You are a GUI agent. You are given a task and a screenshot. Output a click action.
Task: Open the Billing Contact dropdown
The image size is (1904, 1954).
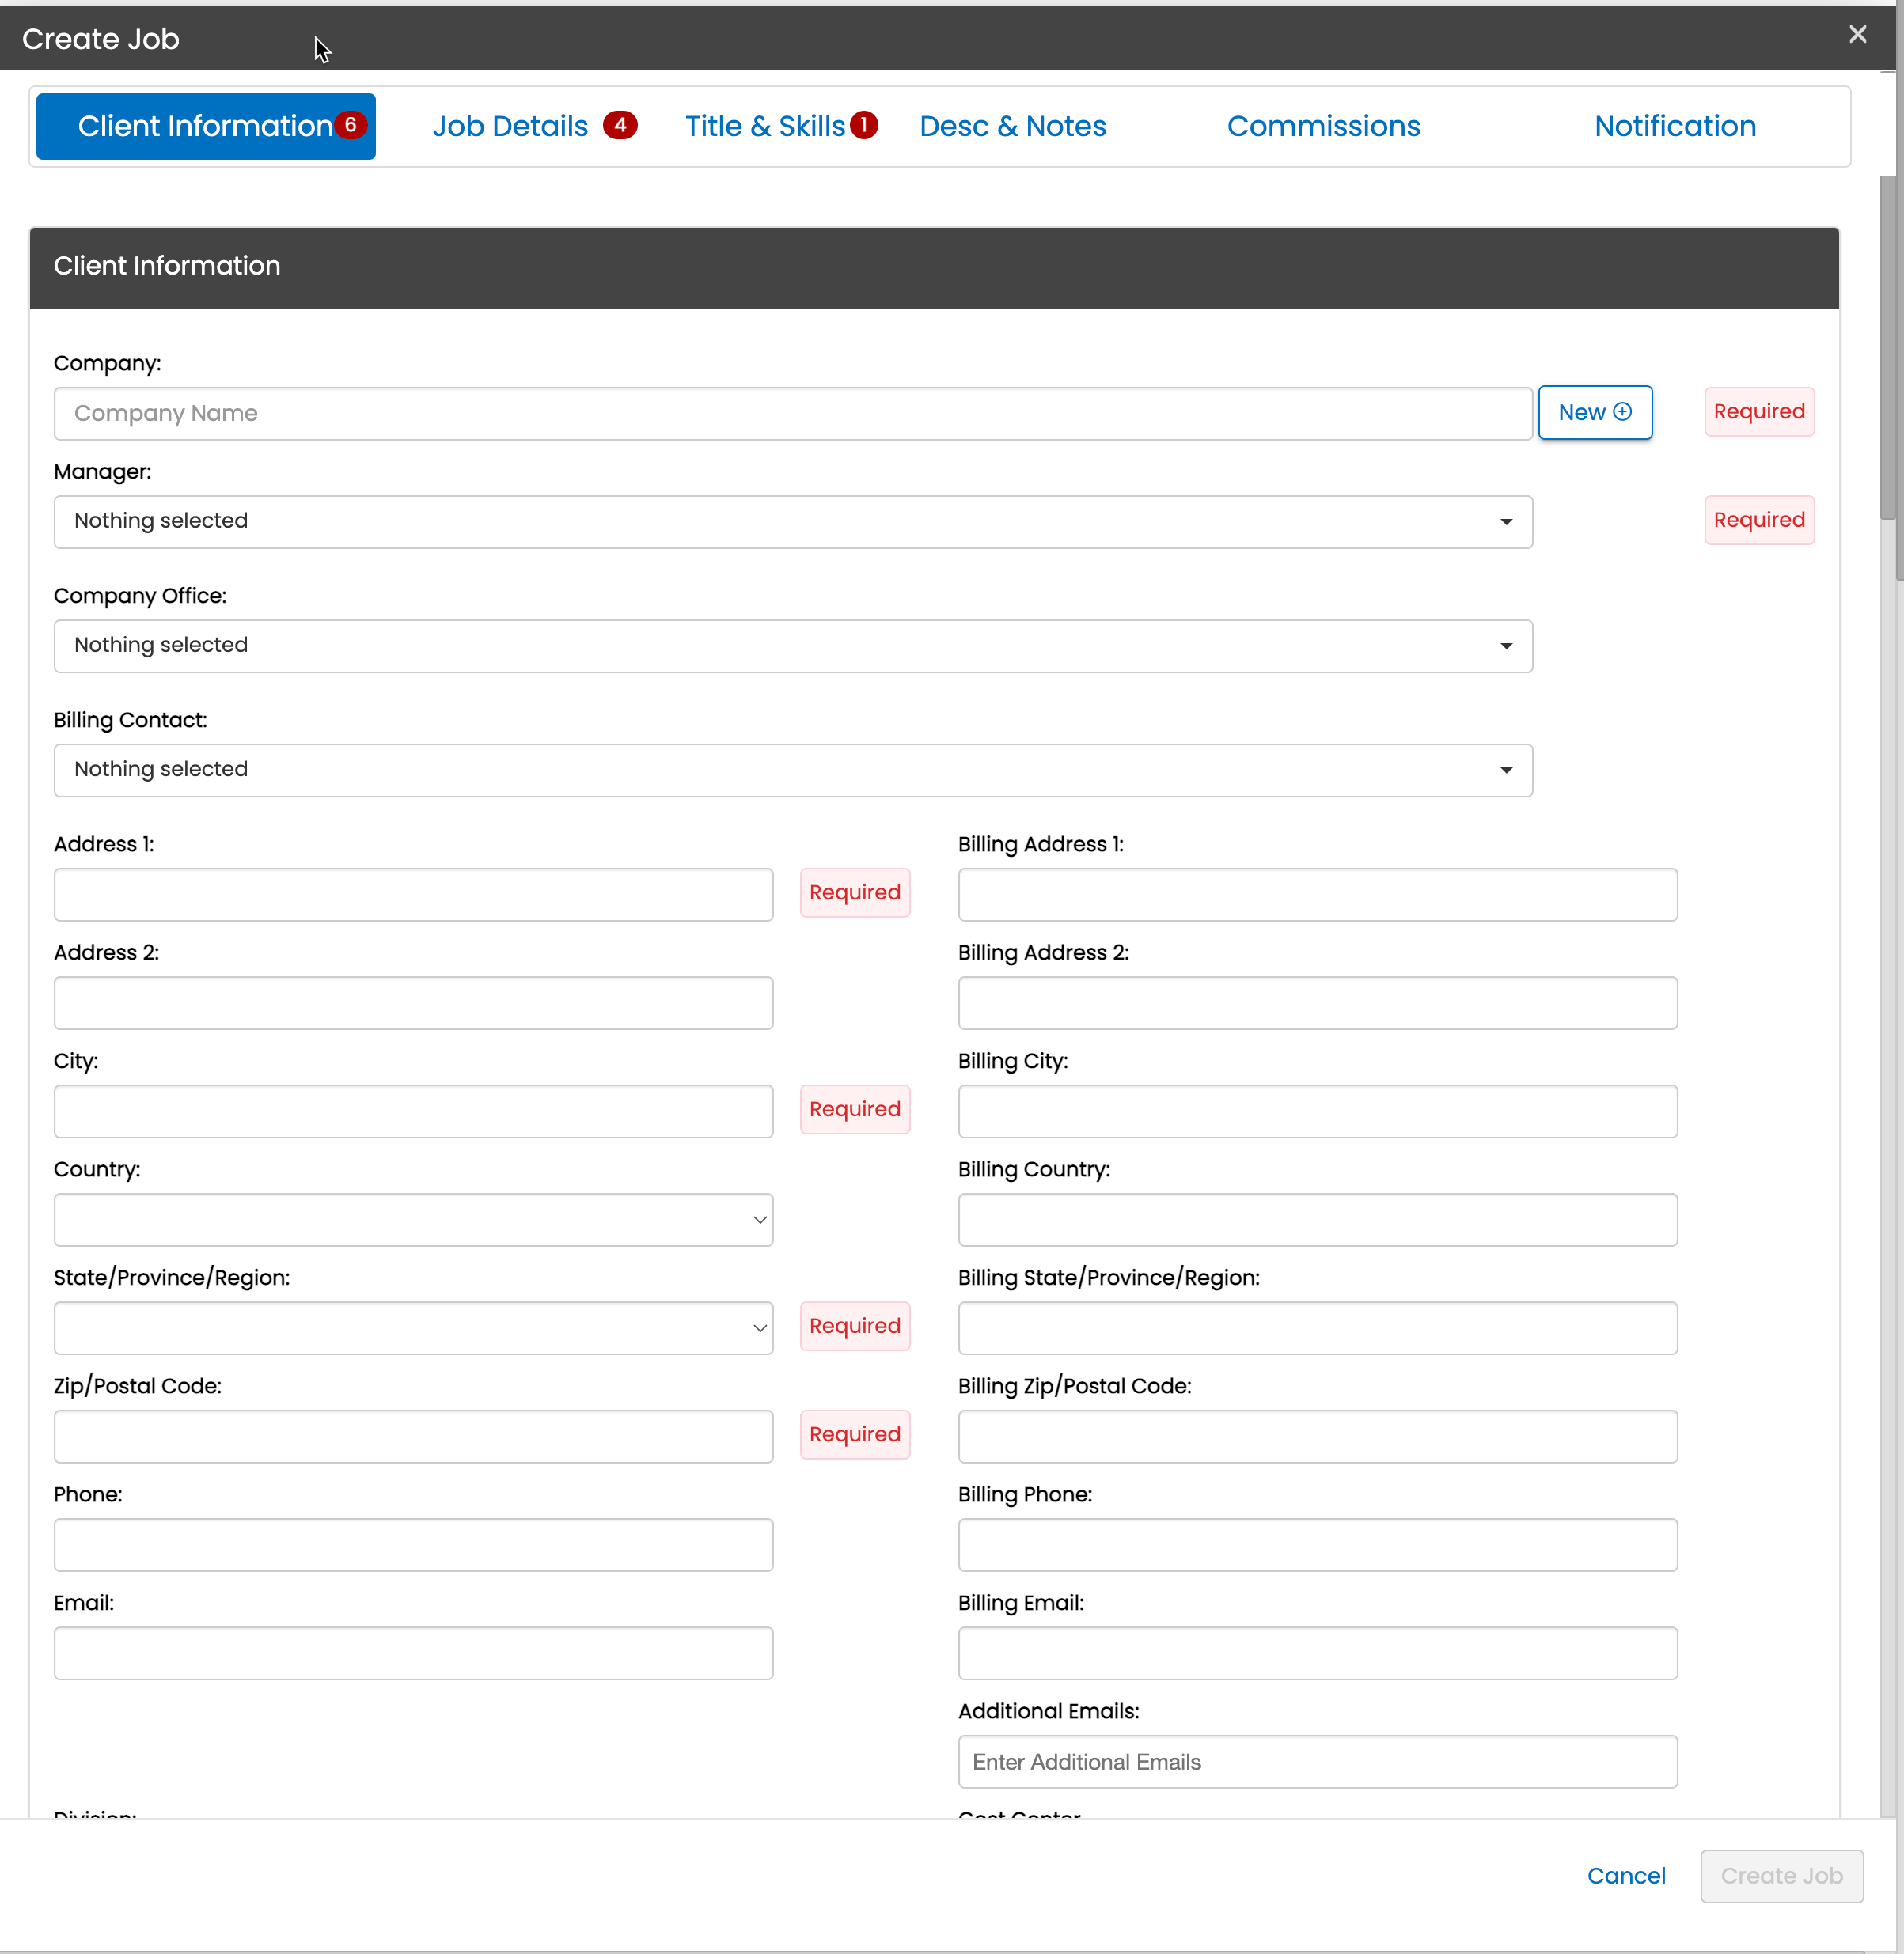click(x=793, y=770)
